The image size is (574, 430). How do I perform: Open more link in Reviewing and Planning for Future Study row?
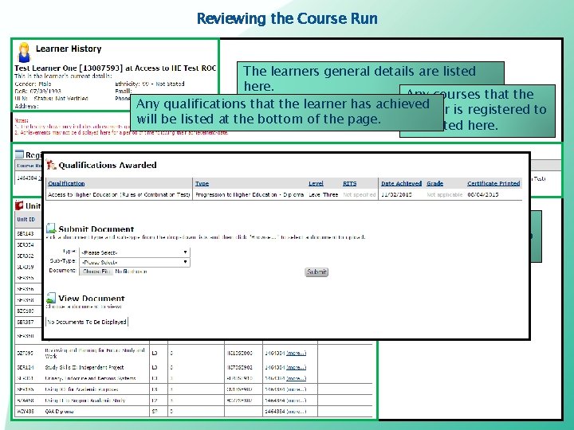[x=296, y=353]
